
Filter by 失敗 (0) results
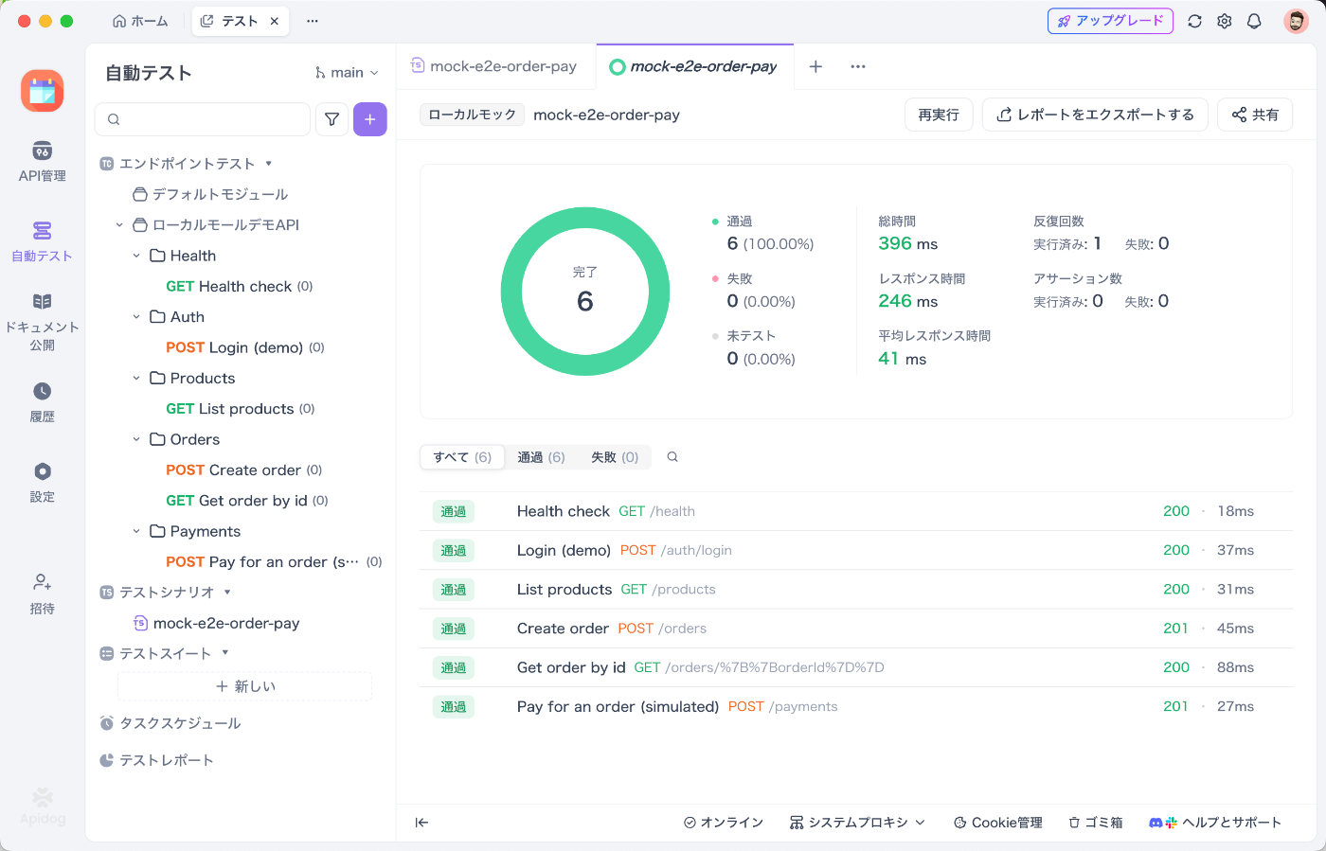click(x=615, y=457)
